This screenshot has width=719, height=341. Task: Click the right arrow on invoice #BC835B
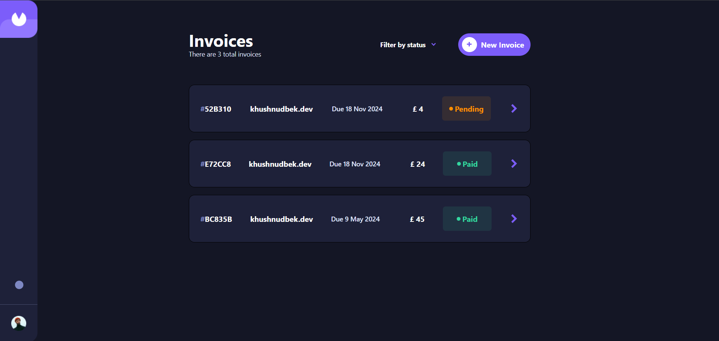(x=514, y=218)
